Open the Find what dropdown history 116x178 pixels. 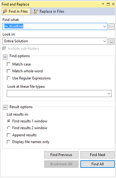pyautogui.click(x=105, y=27)
